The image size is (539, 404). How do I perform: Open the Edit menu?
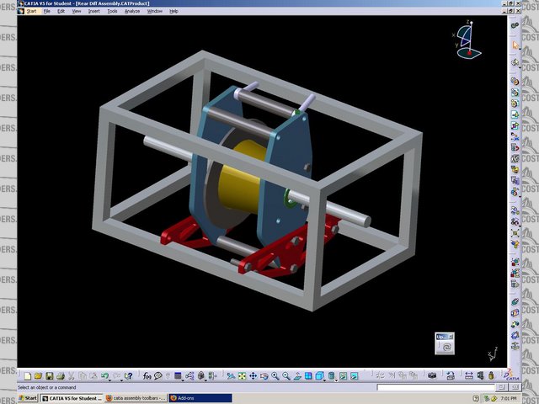(x=61, y=11)
